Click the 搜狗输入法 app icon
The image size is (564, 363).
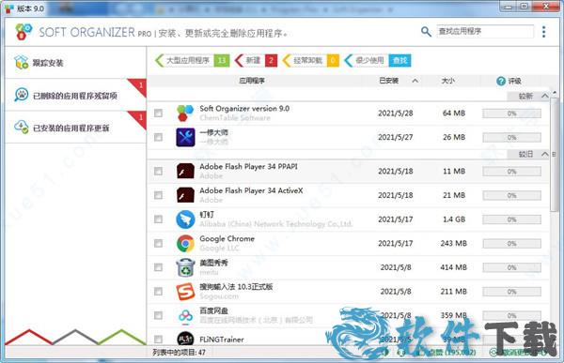click(x=185, y=291)
